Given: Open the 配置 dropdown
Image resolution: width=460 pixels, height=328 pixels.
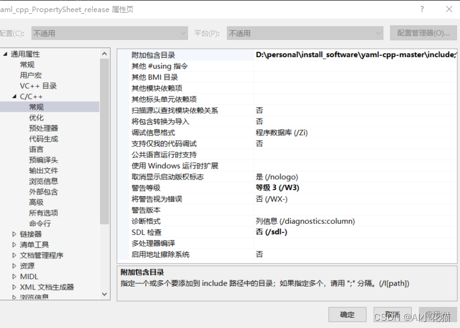Looking at the screenshot, I should tap(109, 33).
